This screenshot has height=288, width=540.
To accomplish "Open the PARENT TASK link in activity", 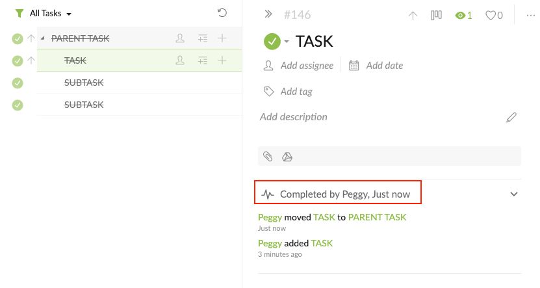I will click(x=377, y=217).
